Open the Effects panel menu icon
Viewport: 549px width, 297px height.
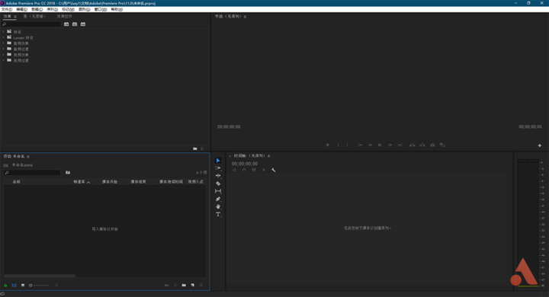point(15,17)
